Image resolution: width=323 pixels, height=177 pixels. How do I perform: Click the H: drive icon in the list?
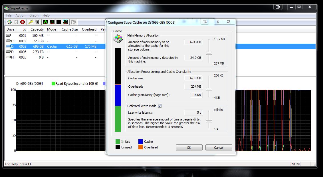[8, 57]
